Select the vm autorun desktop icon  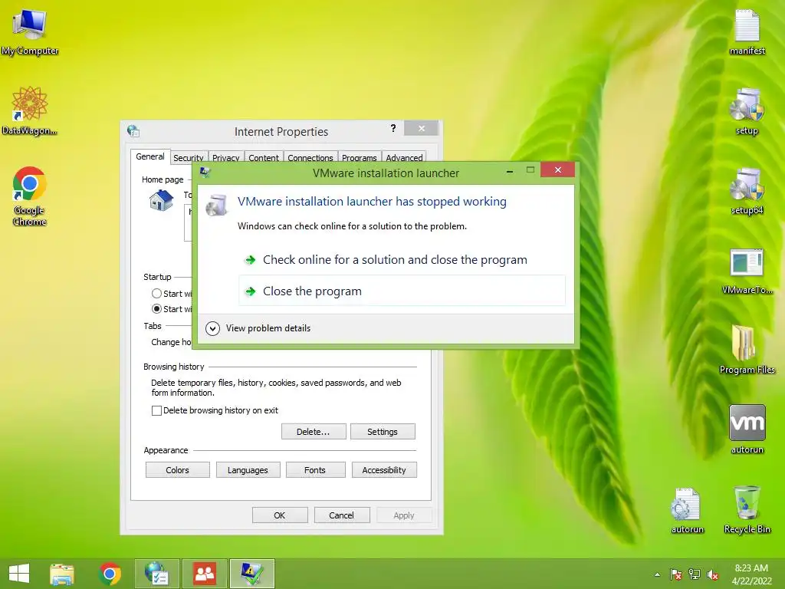point(747,429)
